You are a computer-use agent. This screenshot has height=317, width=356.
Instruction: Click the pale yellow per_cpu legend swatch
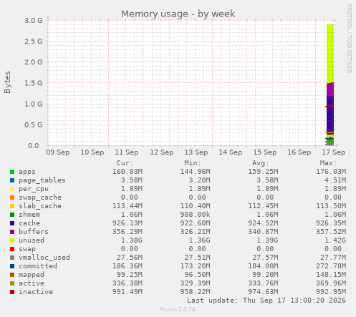tap(12, 189)
